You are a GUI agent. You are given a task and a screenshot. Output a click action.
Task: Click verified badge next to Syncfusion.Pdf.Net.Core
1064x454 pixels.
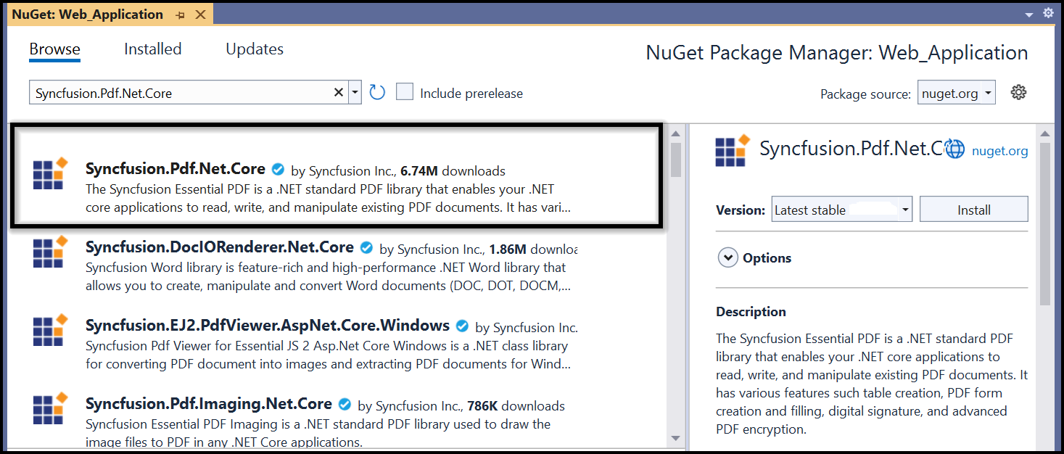[278, 170]
